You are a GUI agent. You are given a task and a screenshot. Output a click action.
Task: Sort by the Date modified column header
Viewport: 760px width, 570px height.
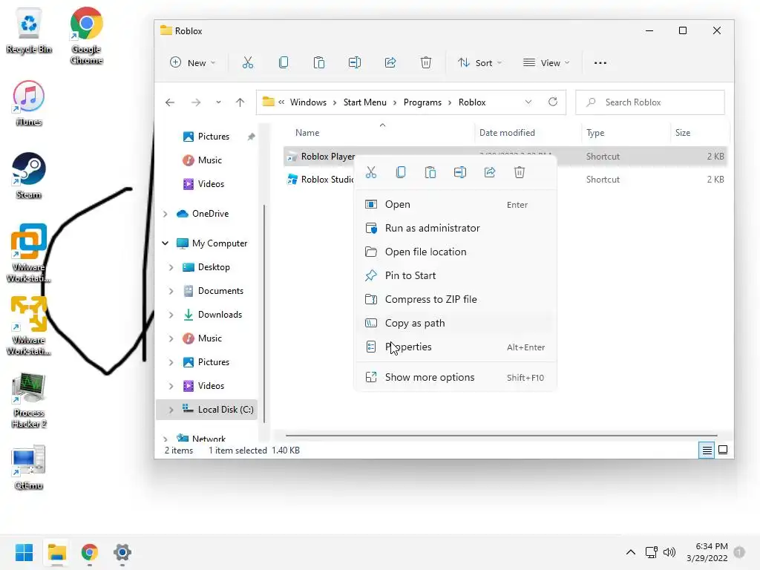click(507, 133)
